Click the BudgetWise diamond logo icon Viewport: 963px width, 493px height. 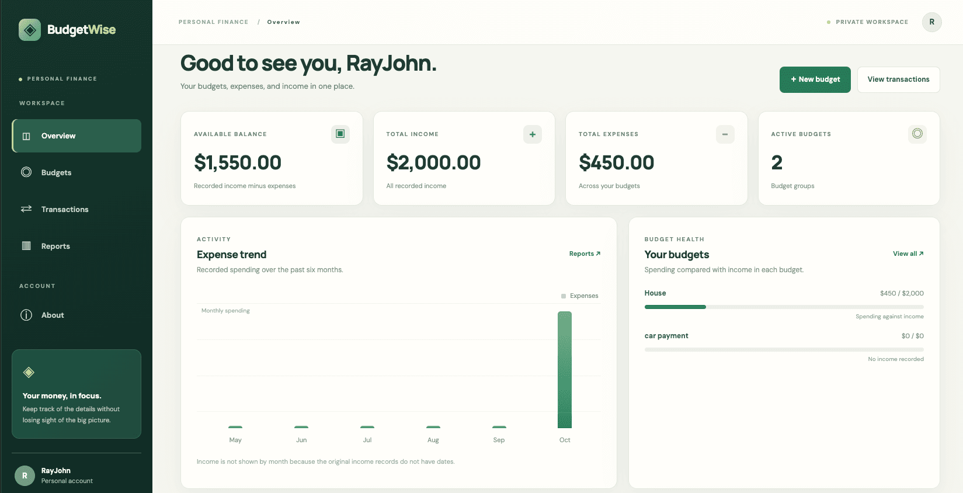point(30,30)
